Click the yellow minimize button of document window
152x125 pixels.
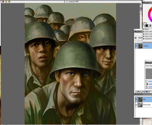coord(6,2)
